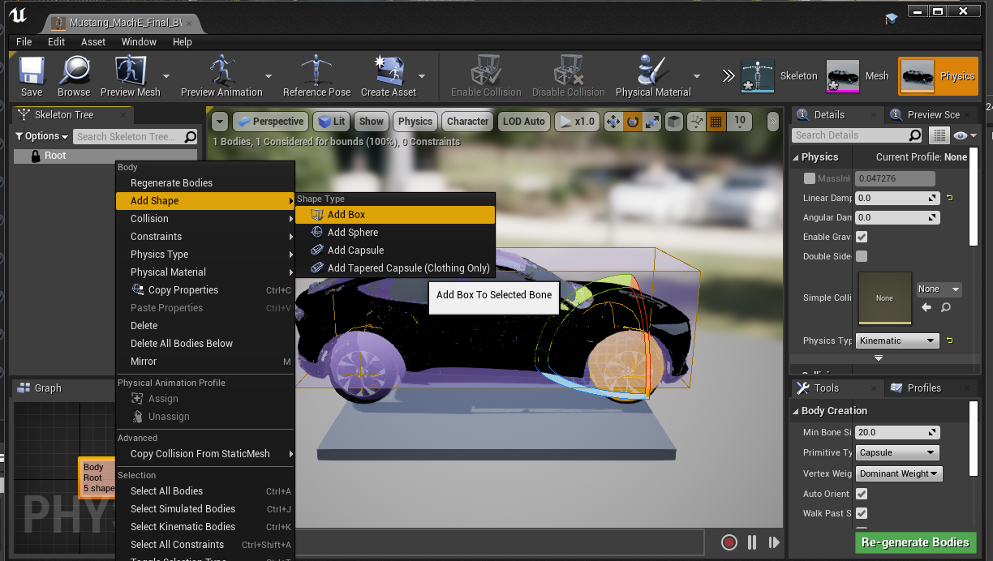The width and height of the screenshot is (993, 561).
Task: Switch to Mesh editor mode icon
Action: click(x=843, y=76)
